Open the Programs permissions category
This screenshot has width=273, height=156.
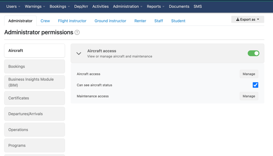coord(35,145)
